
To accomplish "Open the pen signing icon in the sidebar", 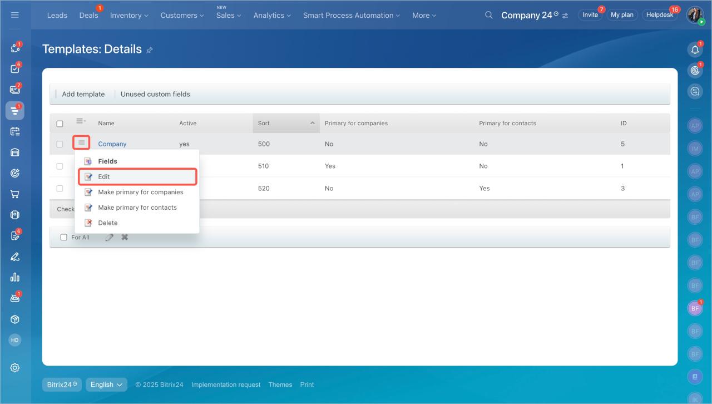I will coord(15,257).
